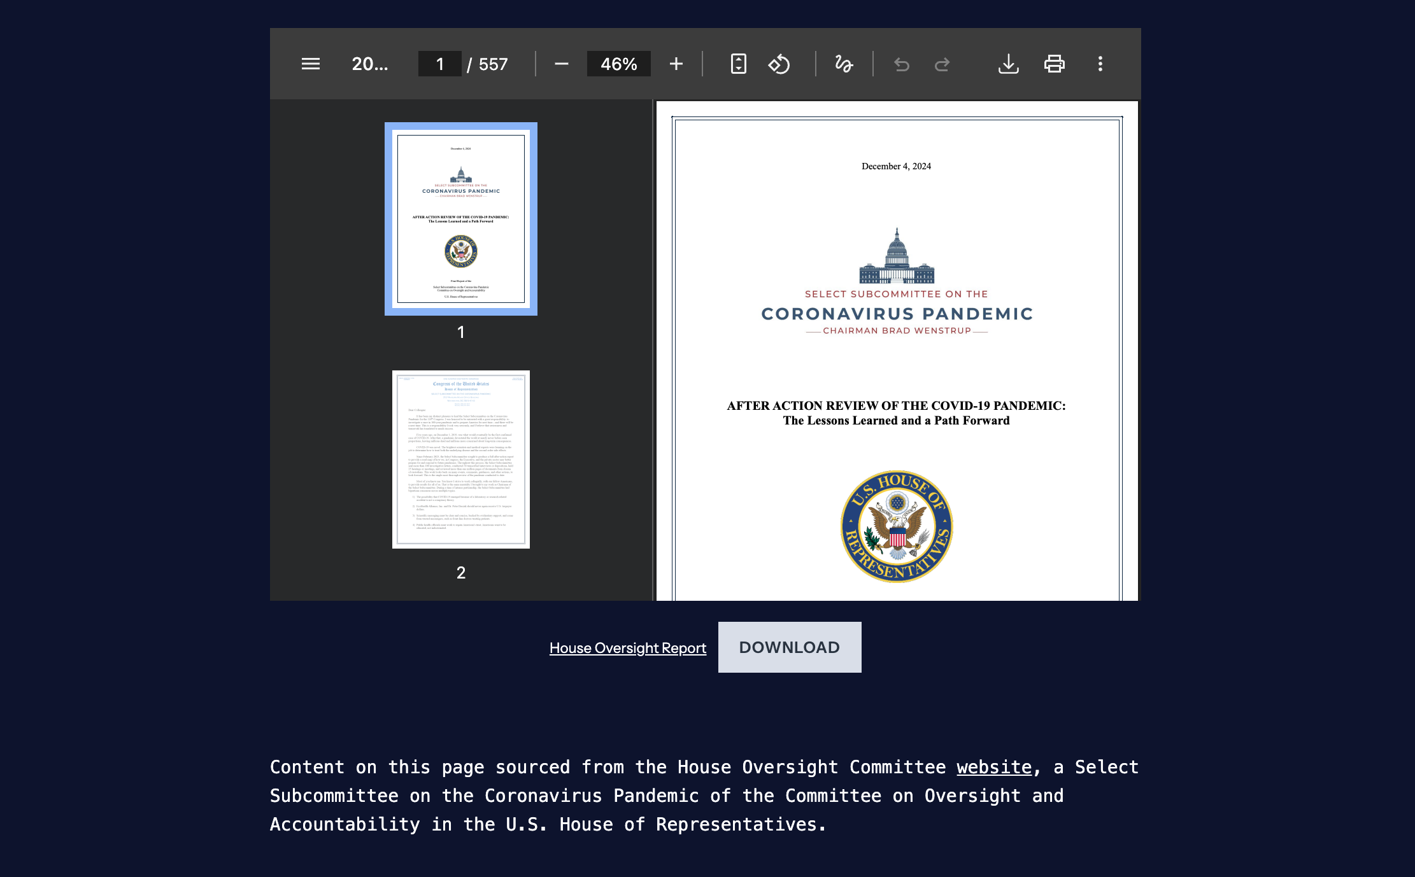Select page 2 thumbnail in sidebar
The height and width of the screenshot is (877, 1415).
click(x=460, y=460)
